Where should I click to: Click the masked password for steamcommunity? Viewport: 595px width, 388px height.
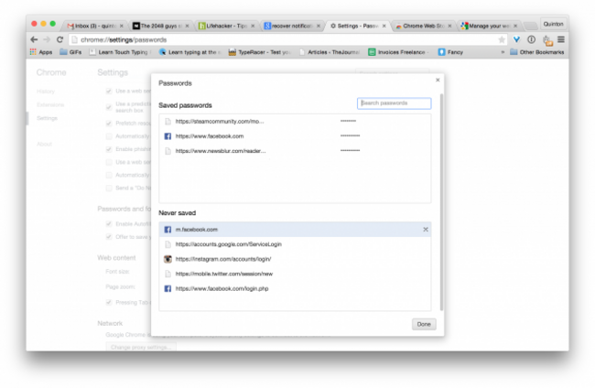point(348,121)
